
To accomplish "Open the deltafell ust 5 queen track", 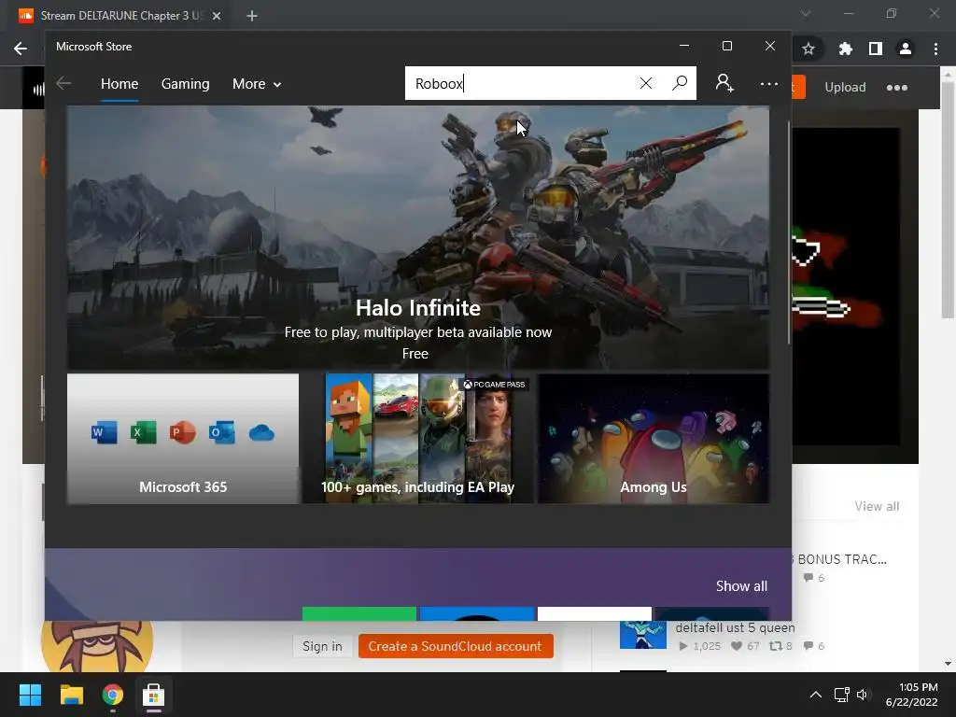I will [735, 627].
